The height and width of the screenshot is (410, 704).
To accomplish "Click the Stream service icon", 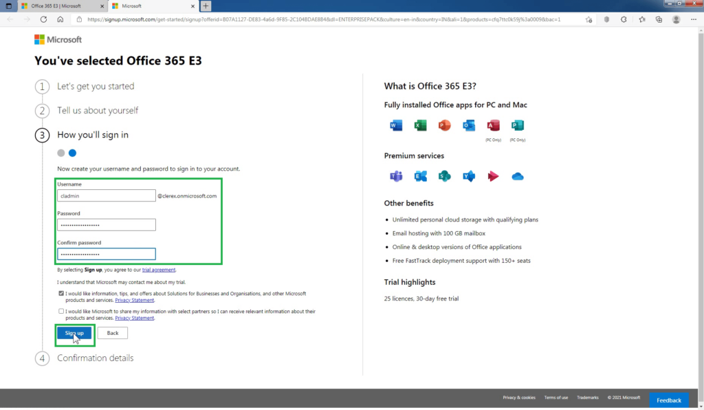I will point(493,176).
